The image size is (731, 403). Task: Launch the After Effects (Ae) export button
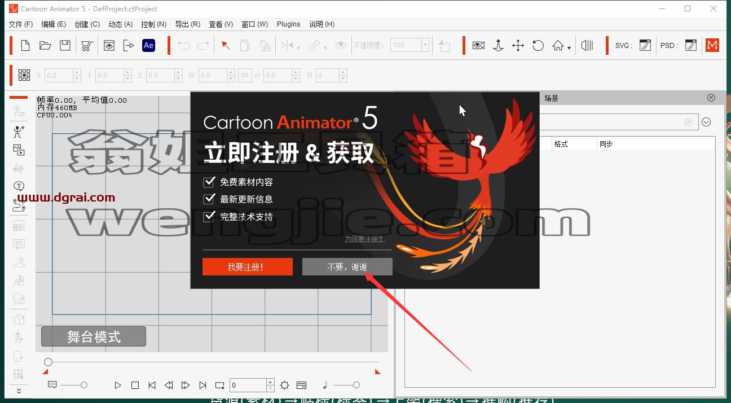pyautogui.click(x=148, y=46)
